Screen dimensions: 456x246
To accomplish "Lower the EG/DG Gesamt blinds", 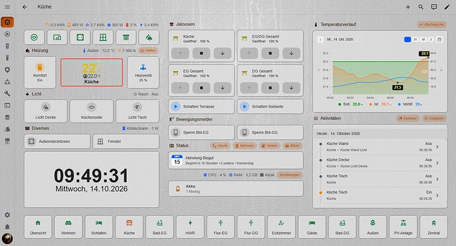I will (291, 53).
